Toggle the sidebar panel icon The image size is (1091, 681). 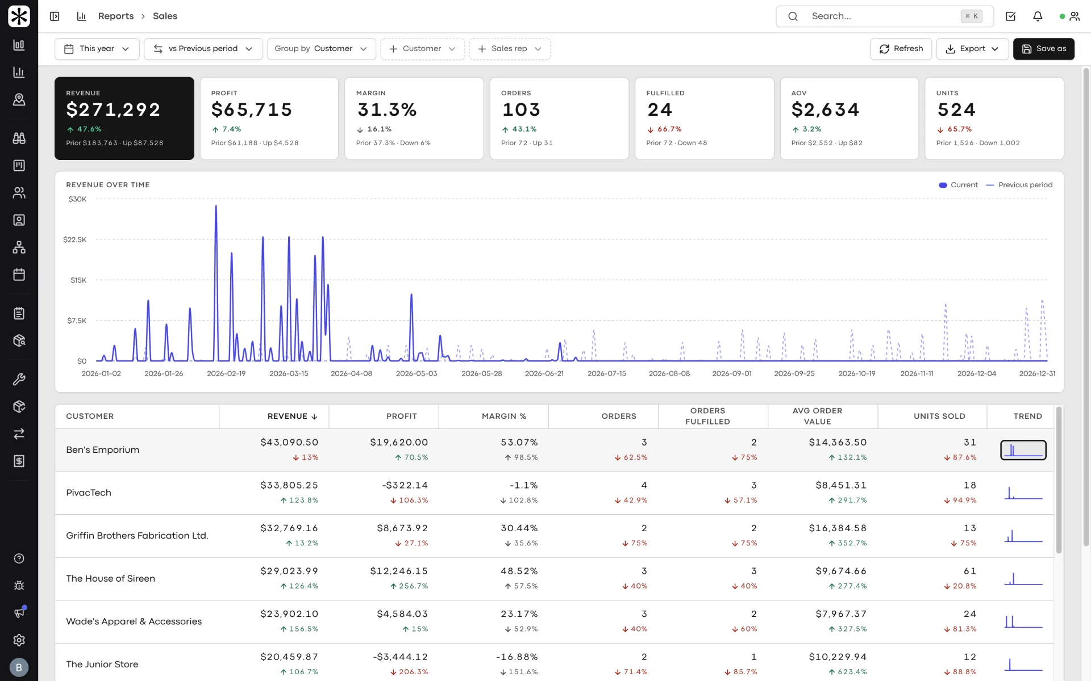pos(55,16)
